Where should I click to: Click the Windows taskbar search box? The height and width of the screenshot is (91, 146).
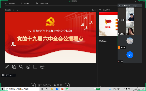(x=22, y=89)
